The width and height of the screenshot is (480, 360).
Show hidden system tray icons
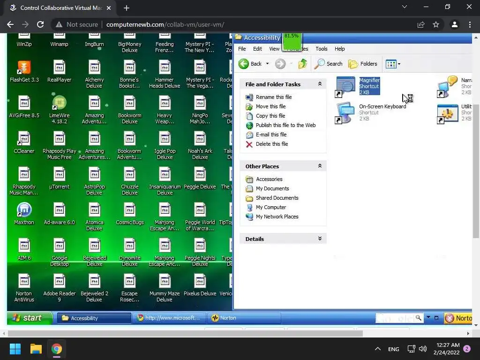(x=378, y=349)
